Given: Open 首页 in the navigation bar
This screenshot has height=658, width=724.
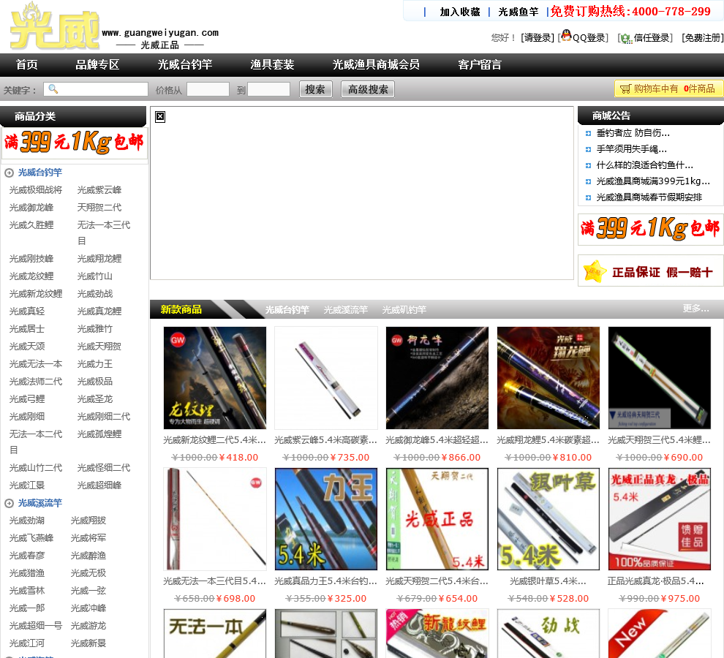Looking at the screenshot, I should pos(27,64).
